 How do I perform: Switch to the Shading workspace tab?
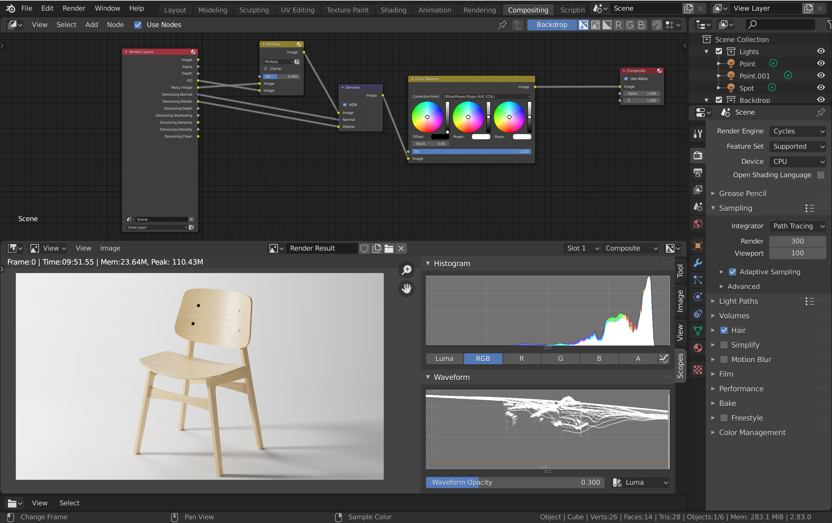coord(393,10)
